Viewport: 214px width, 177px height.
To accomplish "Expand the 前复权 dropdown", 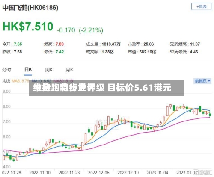I will (x=202, y=81).
